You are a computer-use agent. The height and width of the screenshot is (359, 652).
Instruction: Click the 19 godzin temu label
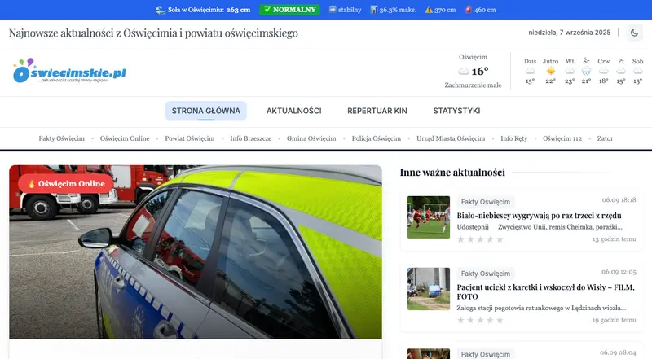coord(615,320)
